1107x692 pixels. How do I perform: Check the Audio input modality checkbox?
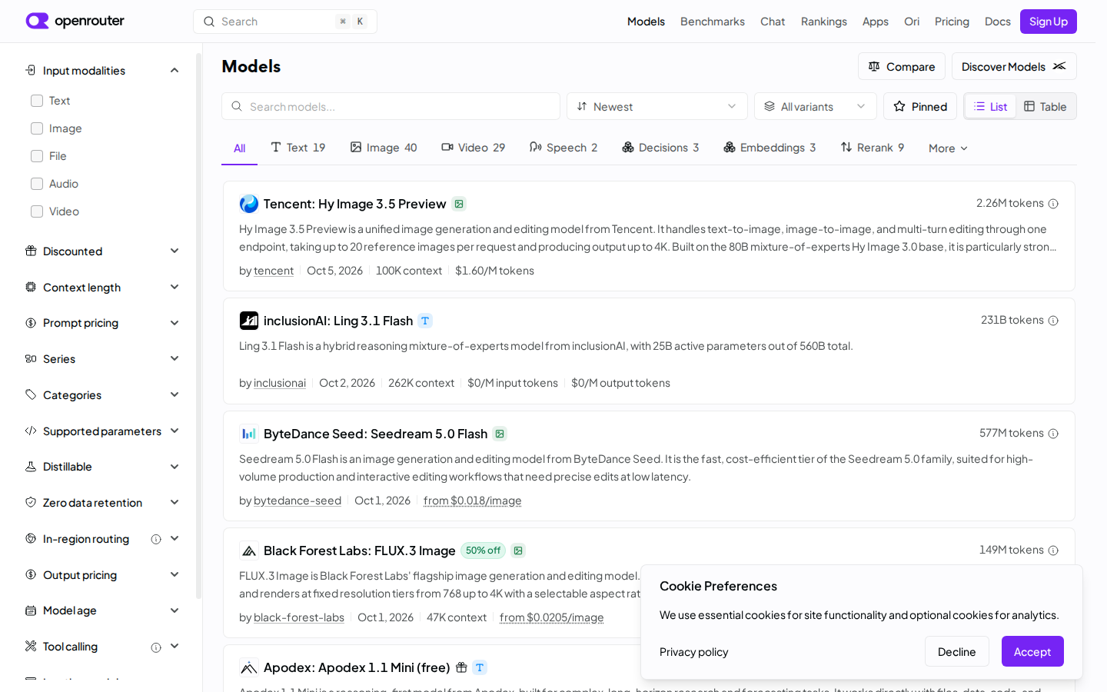37,184
